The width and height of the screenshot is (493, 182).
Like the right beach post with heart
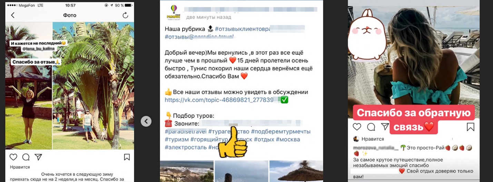click(x=357, y=127)
